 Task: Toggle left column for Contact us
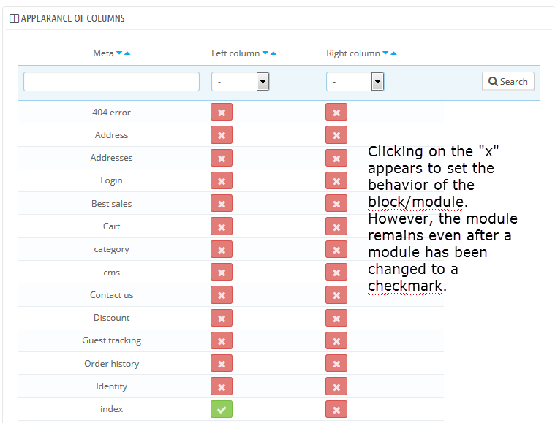(221, 295)
